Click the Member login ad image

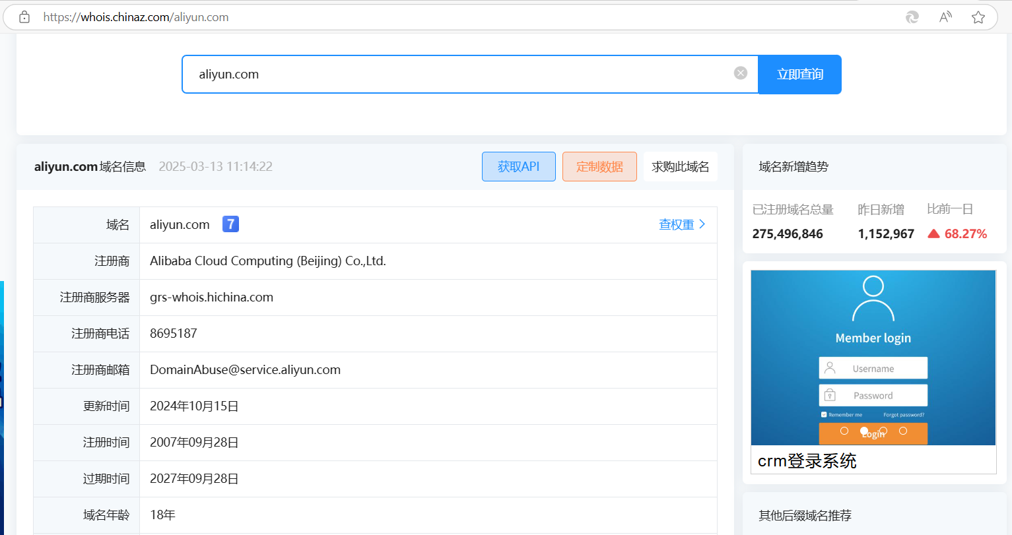[x=873, y=358]
